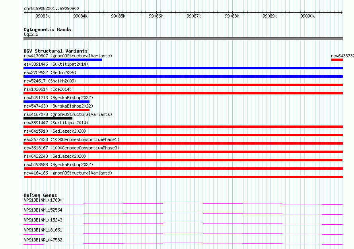Open VPS13B|NR_047582 transcript label

(43, 240)
